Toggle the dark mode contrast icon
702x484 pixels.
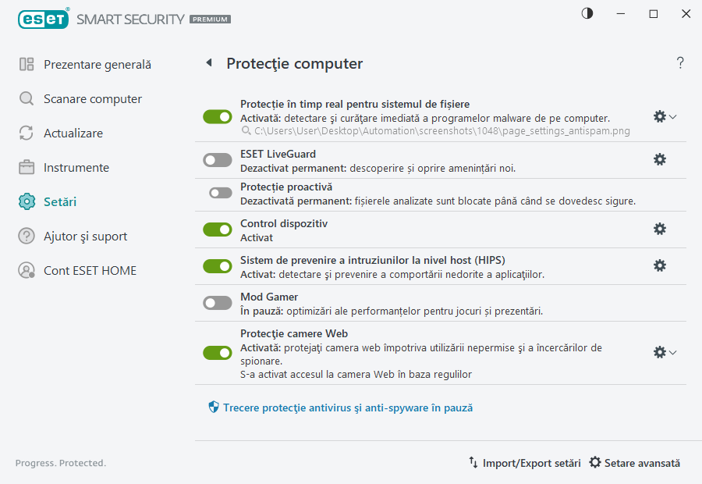(x=586, y=13)
